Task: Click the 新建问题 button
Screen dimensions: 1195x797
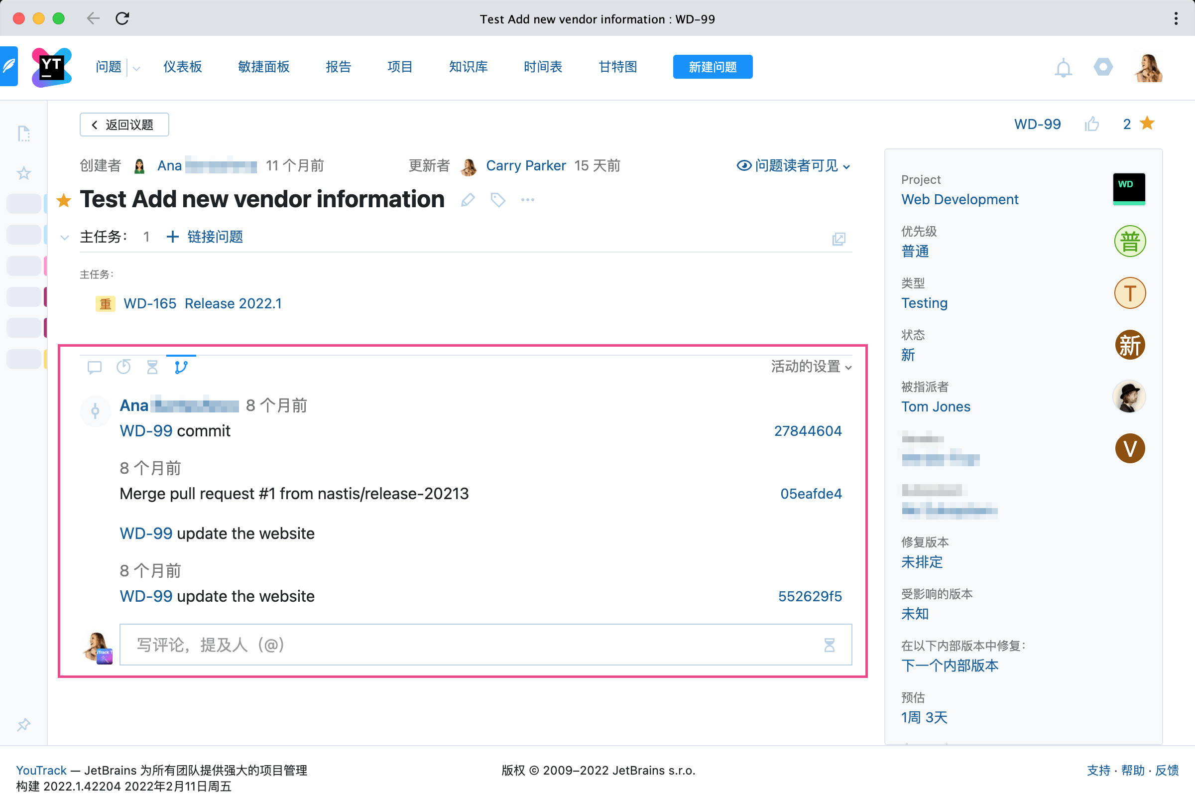Action: pyautogui.click(x=713, y=67)
